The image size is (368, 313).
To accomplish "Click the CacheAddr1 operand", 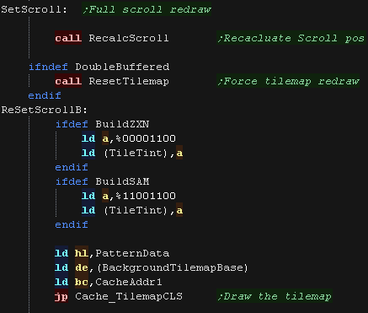I will coord(129,282).
